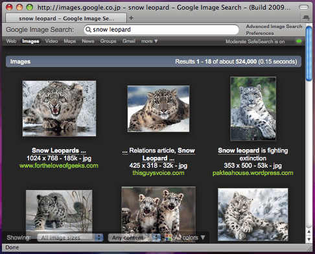Click the snarling snow leopard thumbnail
Screen dimensions: 315x254
(59, 108)
